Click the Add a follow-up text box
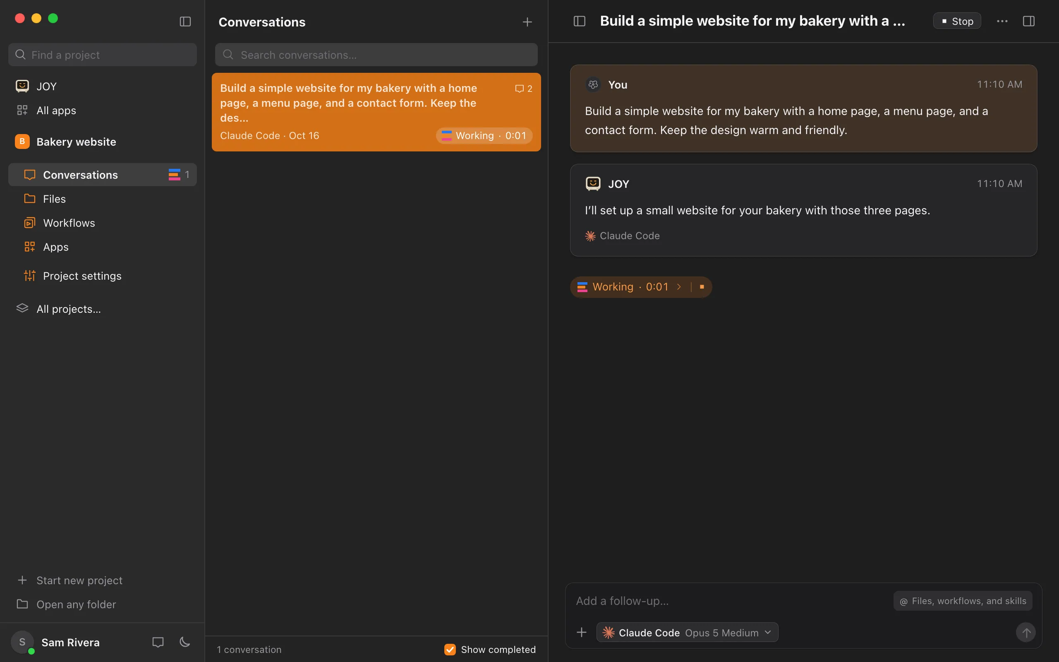Image resolution: width=1059 pixels, height=662 pixels. point(731,601)
